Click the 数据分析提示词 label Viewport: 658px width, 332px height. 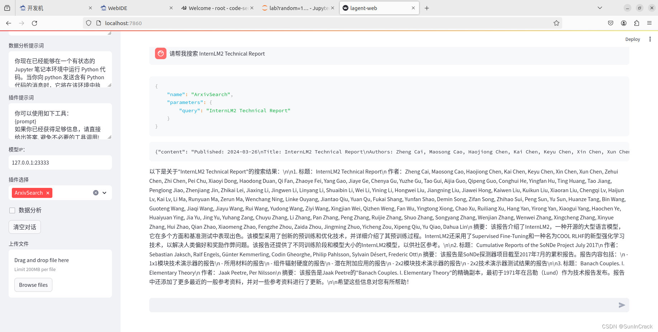[x=26, y=46]
